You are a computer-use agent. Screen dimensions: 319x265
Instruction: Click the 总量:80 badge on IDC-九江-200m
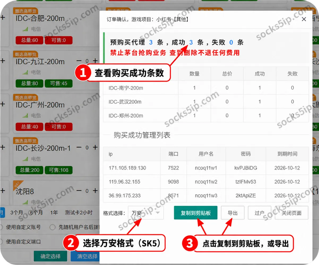[x=29, y=83]
